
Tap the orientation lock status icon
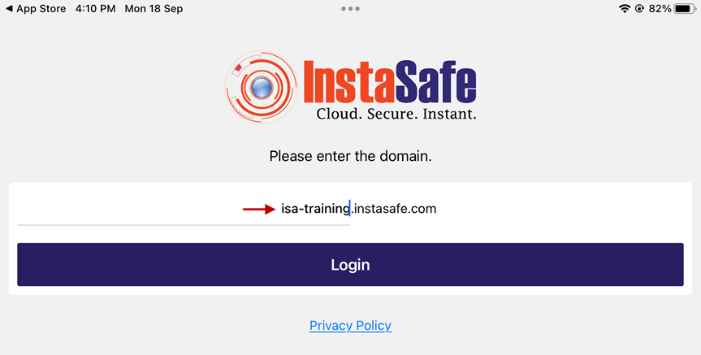click(x=639, y=8)
